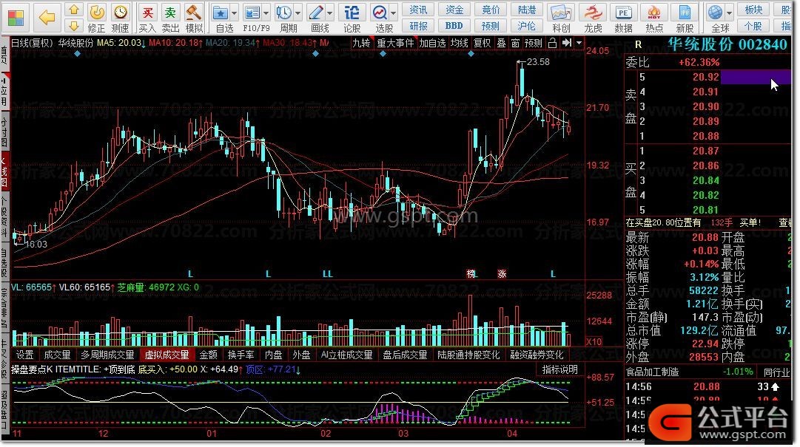This screenshot has width=800, height=447.
Task: Open the AI立桩成交量 tab
Action: pyautogui.click(x=347, y=355)
